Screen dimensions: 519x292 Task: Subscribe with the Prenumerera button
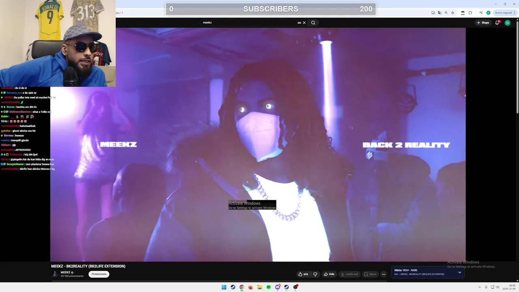tap(99, 274)
